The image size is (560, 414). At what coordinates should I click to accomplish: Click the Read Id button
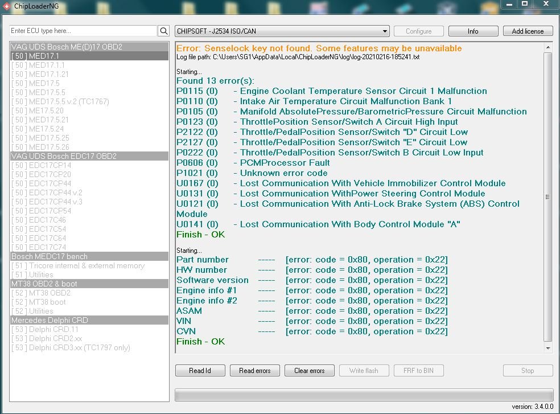click(200, 371)
